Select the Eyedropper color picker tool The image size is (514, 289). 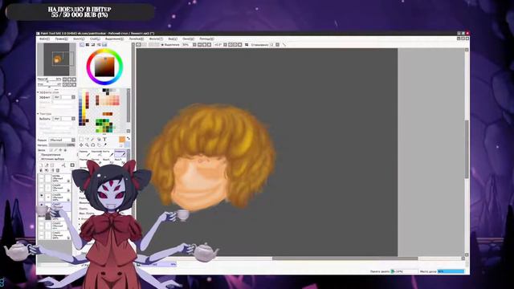tap(105, 144)
